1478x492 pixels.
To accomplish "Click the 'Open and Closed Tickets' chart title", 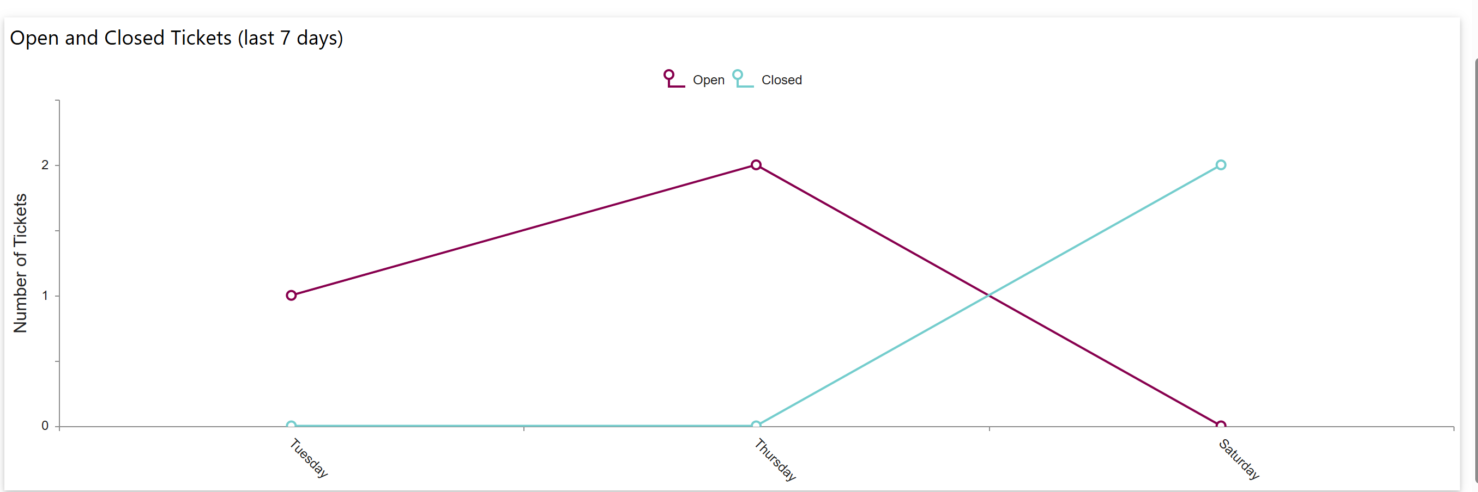I will point(176,38).
